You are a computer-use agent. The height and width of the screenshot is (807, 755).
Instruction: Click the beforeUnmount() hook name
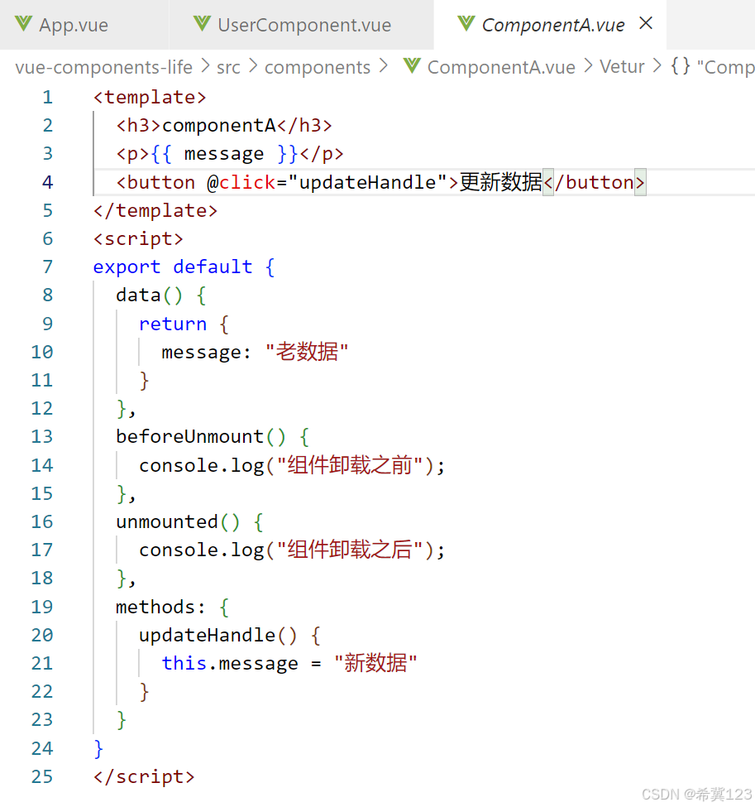(201, 437)
